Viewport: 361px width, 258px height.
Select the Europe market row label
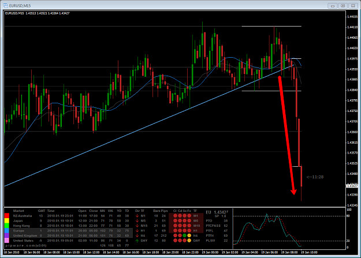tap(18, 231)
